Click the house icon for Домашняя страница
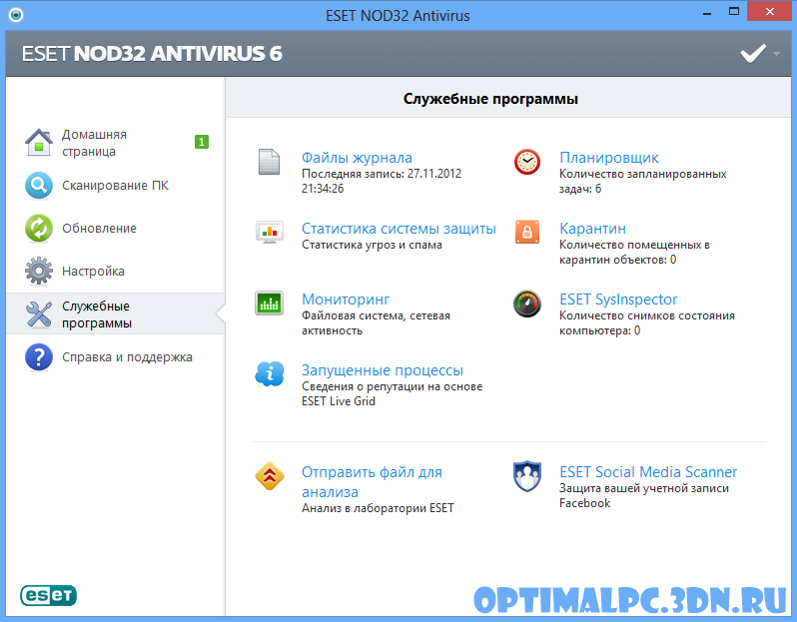Image resolution: width=797 pixels, height=622 pixels. (39, 143)
